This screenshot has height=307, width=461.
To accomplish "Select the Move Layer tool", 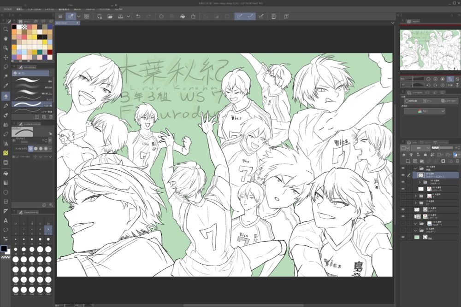I will 6,57.
